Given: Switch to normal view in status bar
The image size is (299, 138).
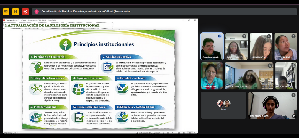Looking at the screenshot, I should [179, 133].
